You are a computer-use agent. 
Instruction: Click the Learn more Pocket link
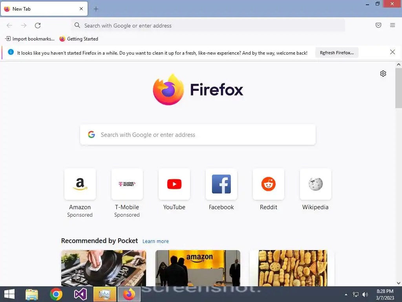point(155,241)
